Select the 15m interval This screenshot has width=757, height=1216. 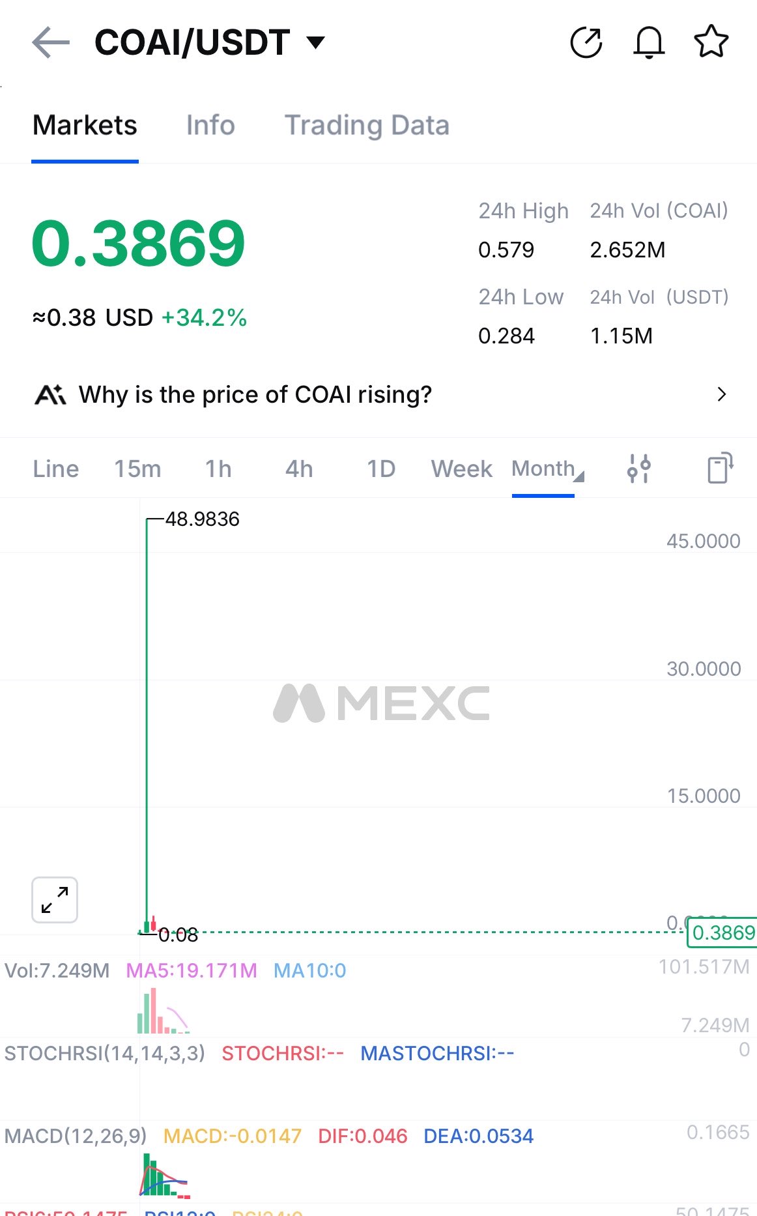click(137, 469)
